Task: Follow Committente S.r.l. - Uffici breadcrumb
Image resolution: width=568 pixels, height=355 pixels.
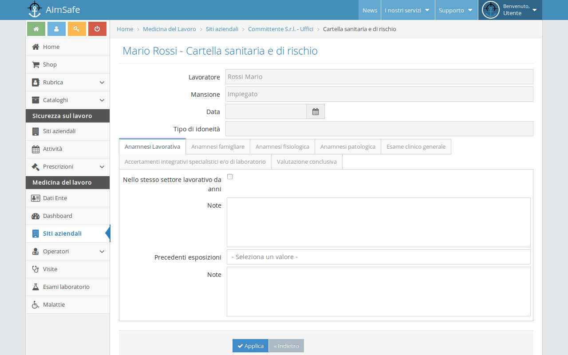Action: click(280, 29)
